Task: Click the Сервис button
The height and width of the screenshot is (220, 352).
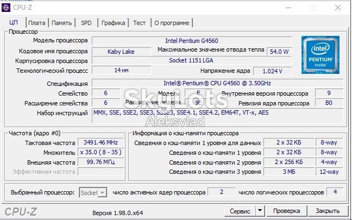Action: (240, 211)
